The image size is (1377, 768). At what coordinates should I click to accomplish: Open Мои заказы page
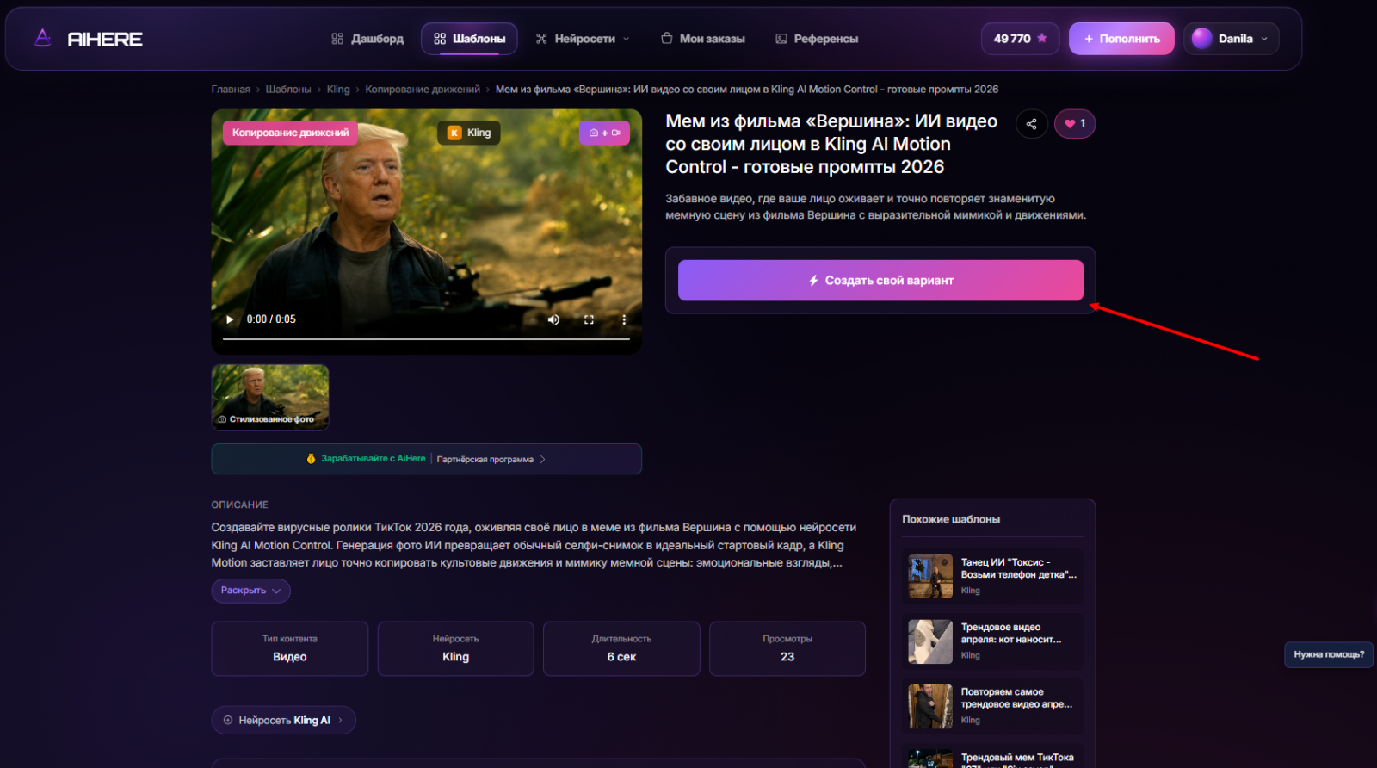click(x=702, y=39)
